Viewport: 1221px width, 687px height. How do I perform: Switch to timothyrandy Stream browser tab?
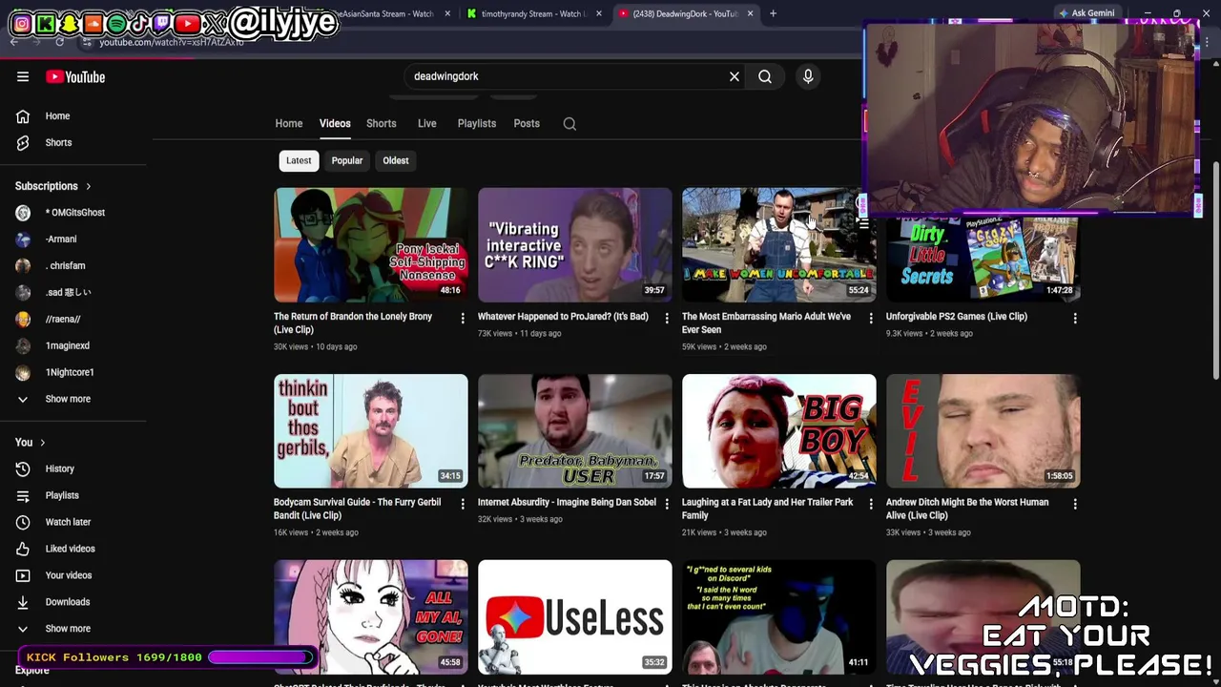point(532,13)
